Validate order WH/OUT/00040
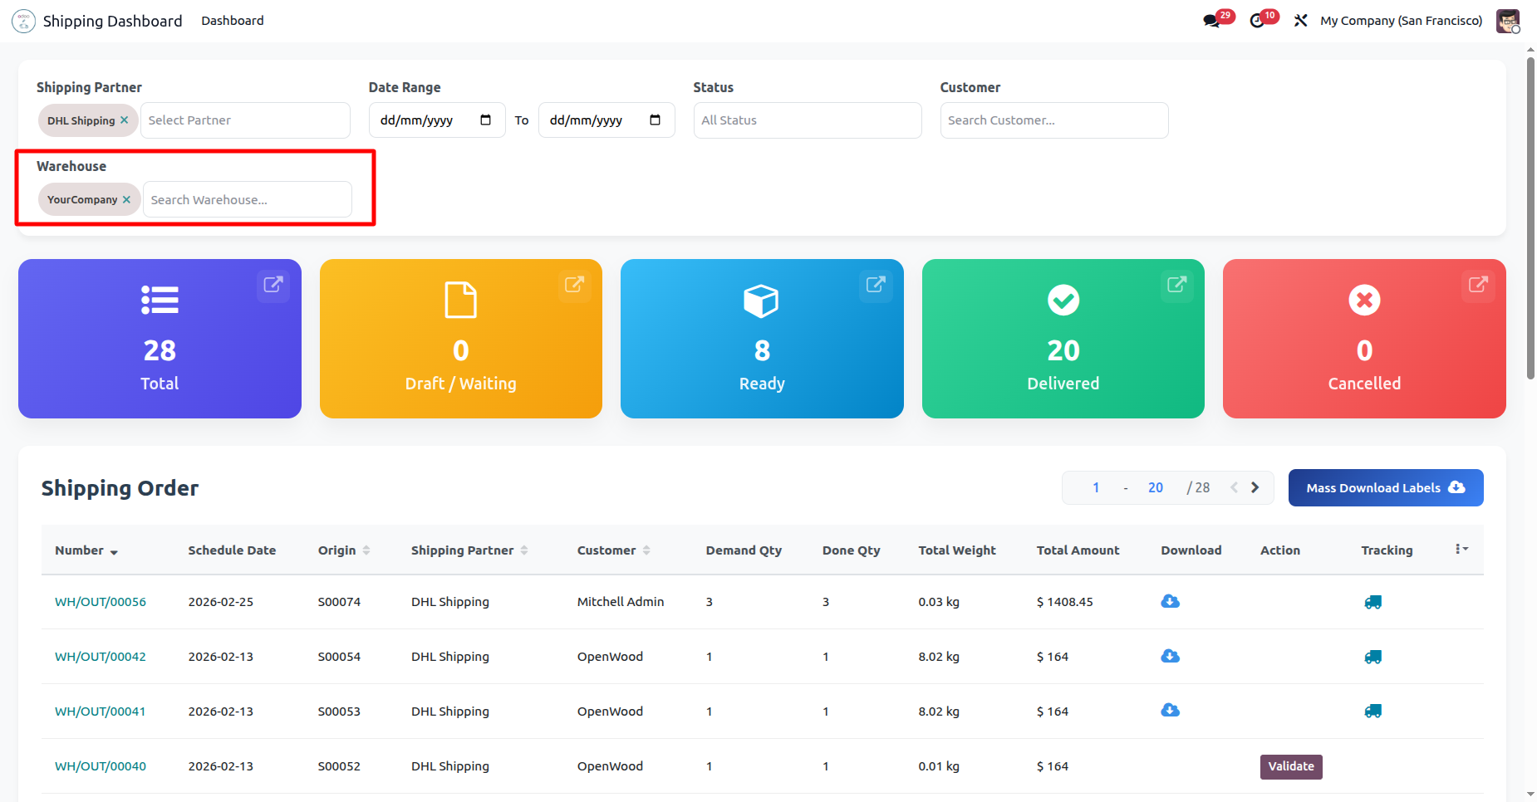Viewport: 1537px width, 802px height. point(1290,766)
